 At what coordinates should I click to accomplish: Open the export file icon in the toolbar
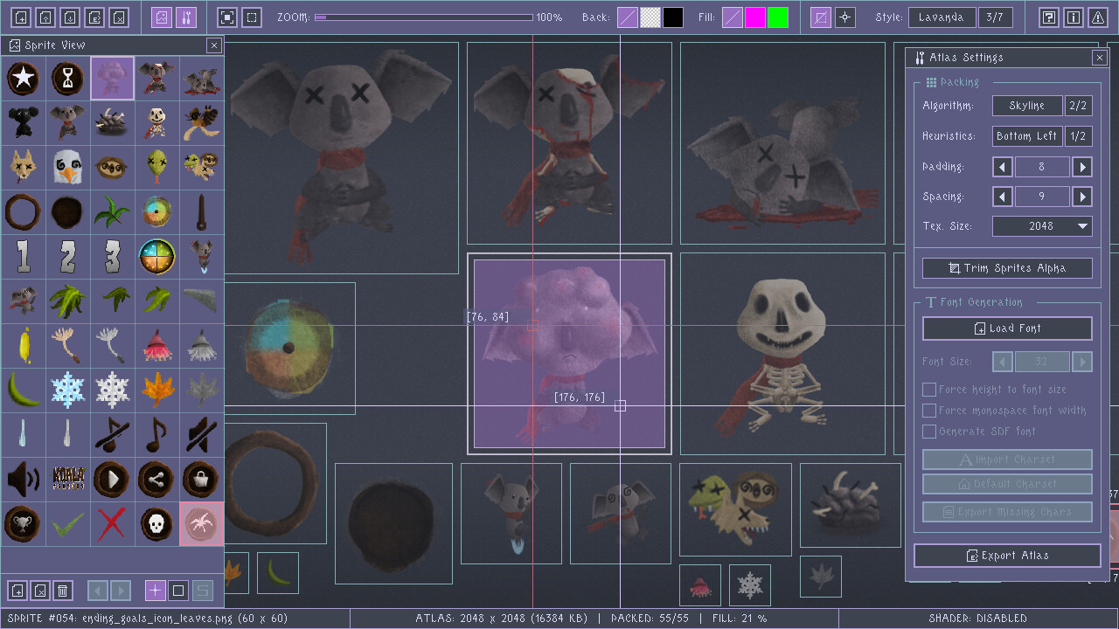coord(93,17)
